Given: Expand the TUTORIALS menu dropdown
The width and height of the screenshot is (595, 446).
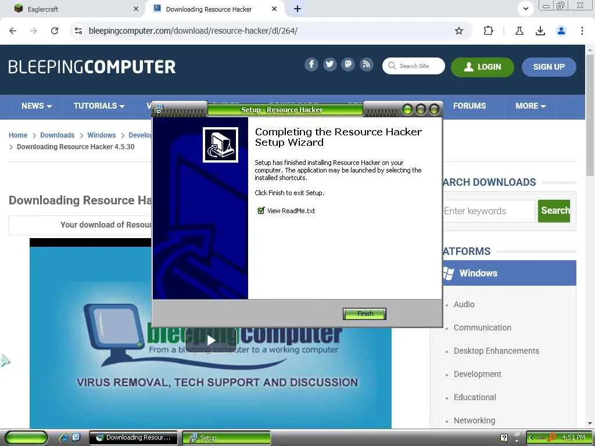Looking at the screenshot, I should tap(99, 106).
